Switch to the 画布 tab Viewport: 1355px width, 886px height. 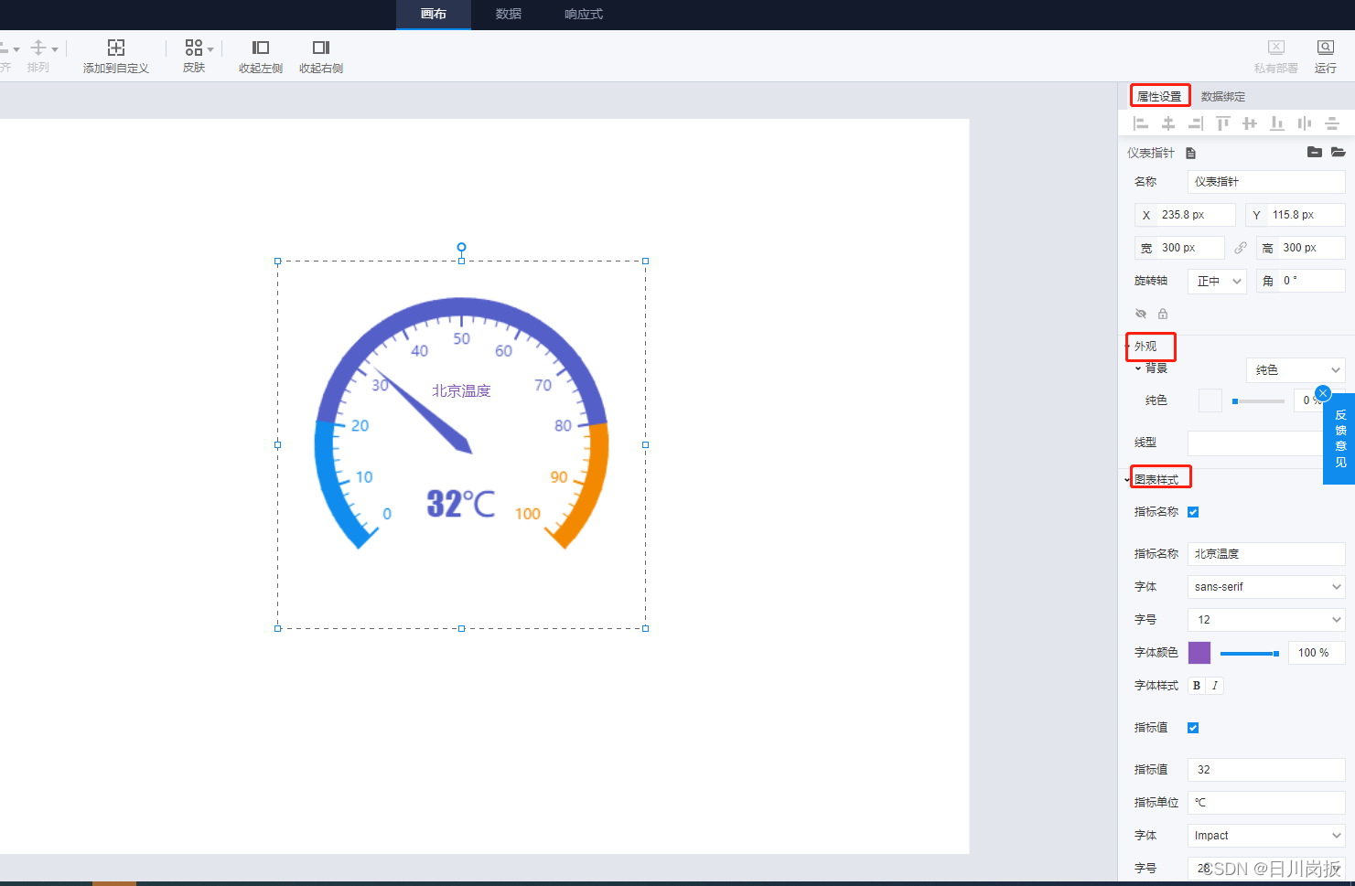coord(434,15)
